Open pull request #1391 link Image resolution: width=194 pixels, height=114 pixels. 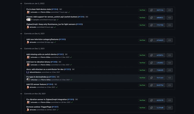click(x=81, y=17)
